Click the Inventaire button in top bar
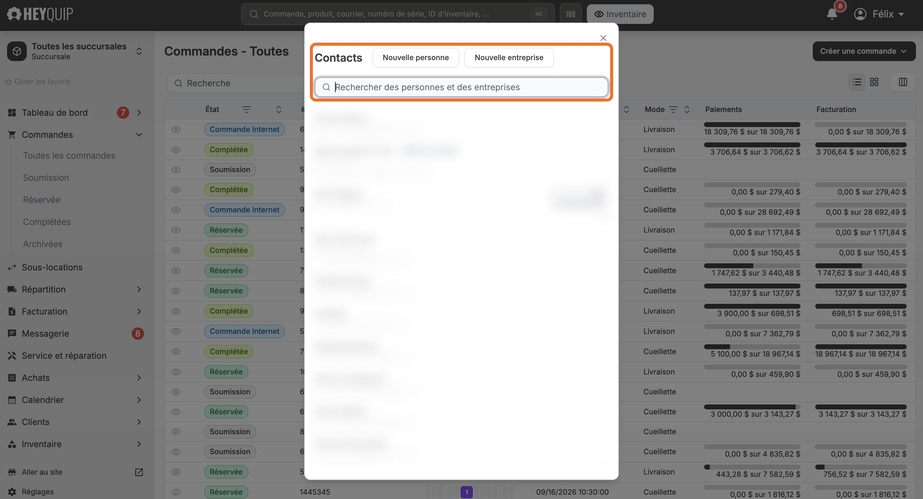The height and width of the screenshot is (499, 923). tap(620, 14)
